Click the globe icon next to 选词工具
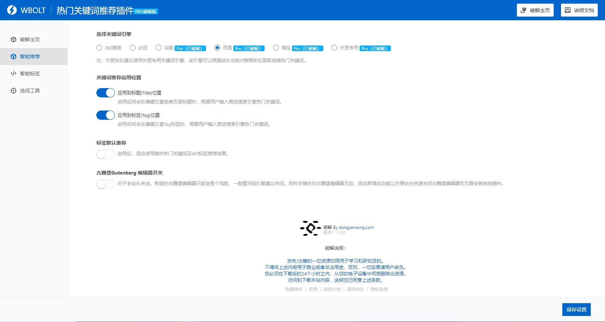Viewport: 605px width, 322px height. [14, 91]
